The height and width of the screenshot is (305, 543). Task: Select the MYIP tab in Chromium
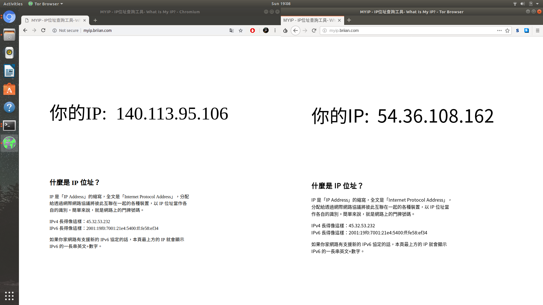[x=55, y=20]
